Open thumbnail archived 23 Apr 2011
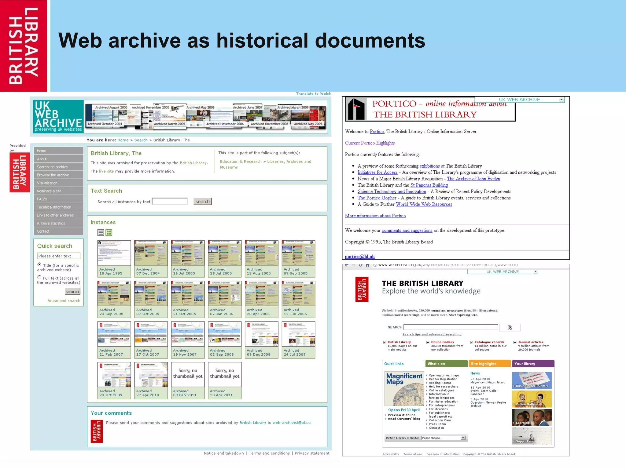Viewport: 626px width, 469px height. [225, 374]
